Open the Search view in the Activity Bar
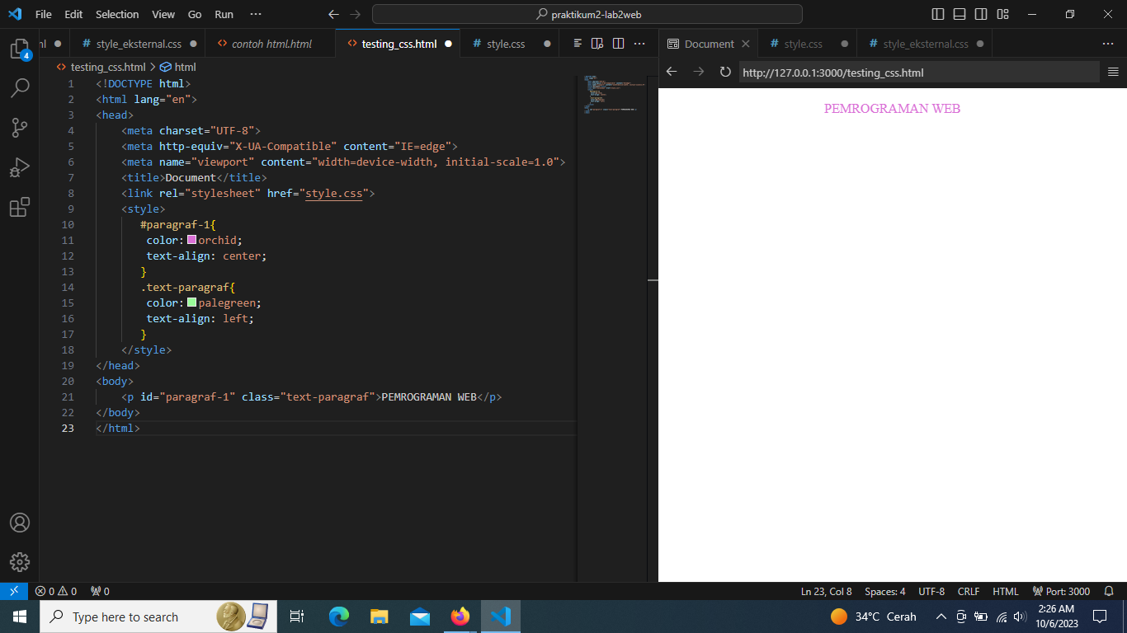 coord(20,87)
